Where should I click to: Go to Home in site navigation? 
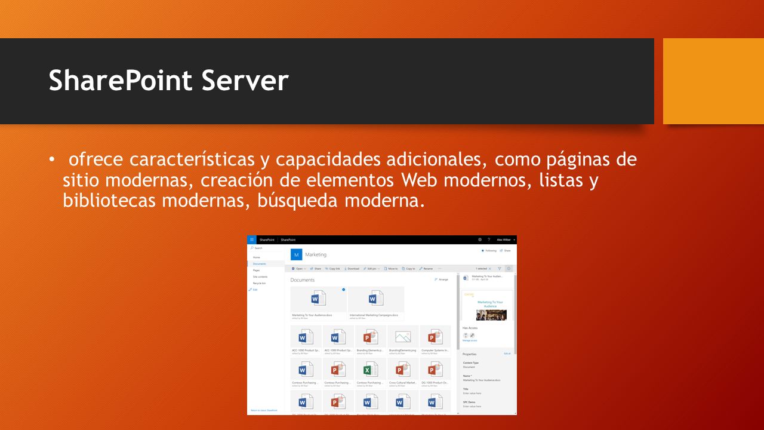[x=257, y=257]
